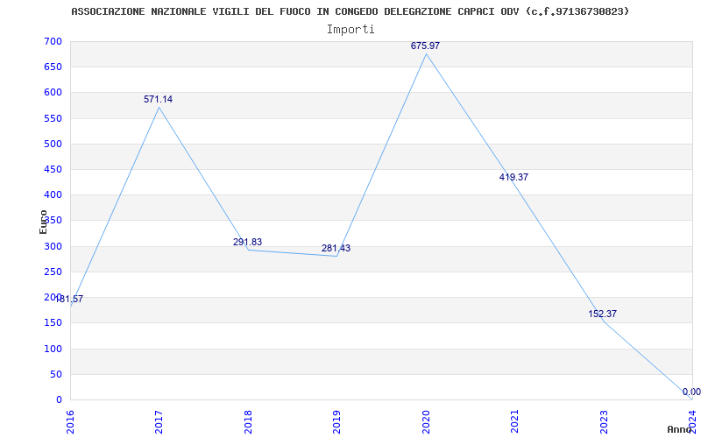Click the 2020 x-axis label
This screenshot has height=438, width=701.
coord(426,421)
